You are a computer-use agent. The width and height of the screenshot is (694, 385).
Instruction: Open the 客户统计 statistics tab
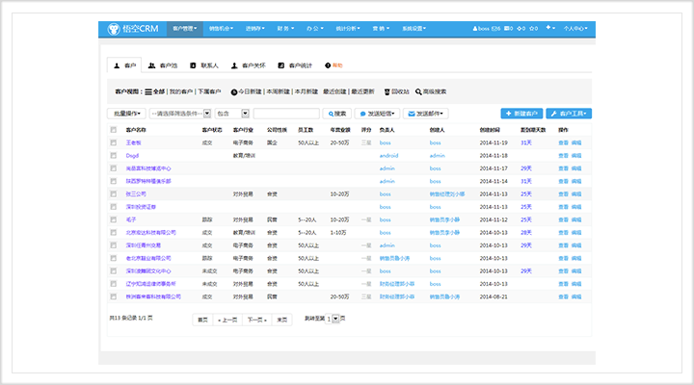(300, 65)
